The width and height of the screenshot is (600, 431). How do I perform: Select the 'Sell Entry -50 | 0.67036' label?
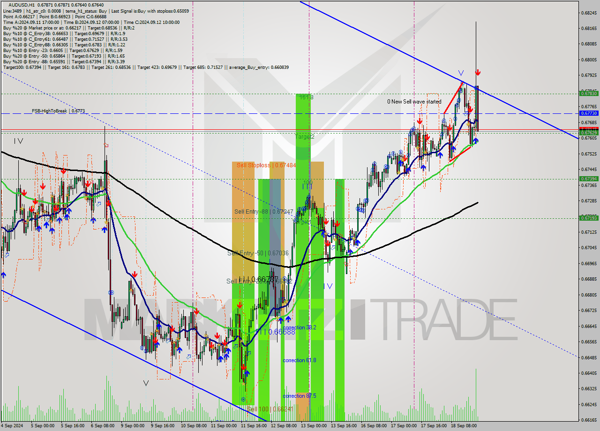point(258,253)
